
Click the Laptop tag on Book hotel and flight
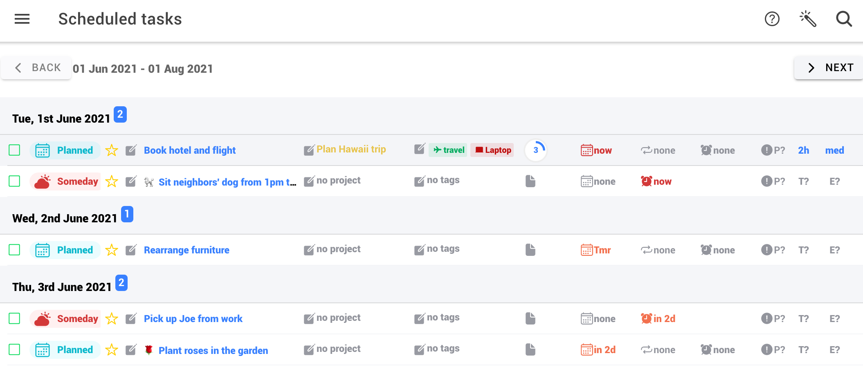click(492, 150)
